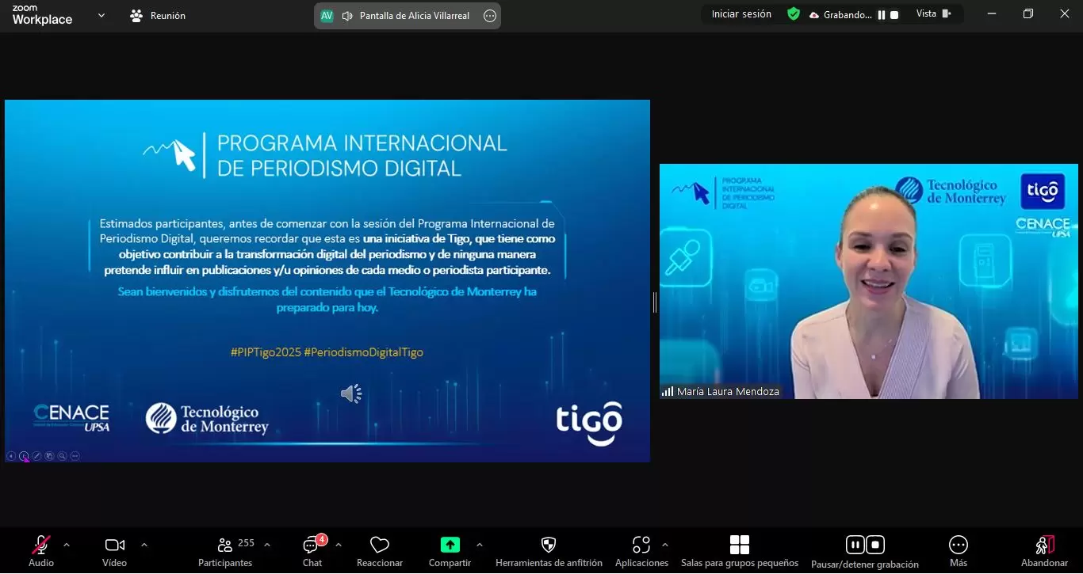Click the Iniciar sesión button
Image resolution: width=1083 pixels, height=574 pixels.
tap(740, 14)
